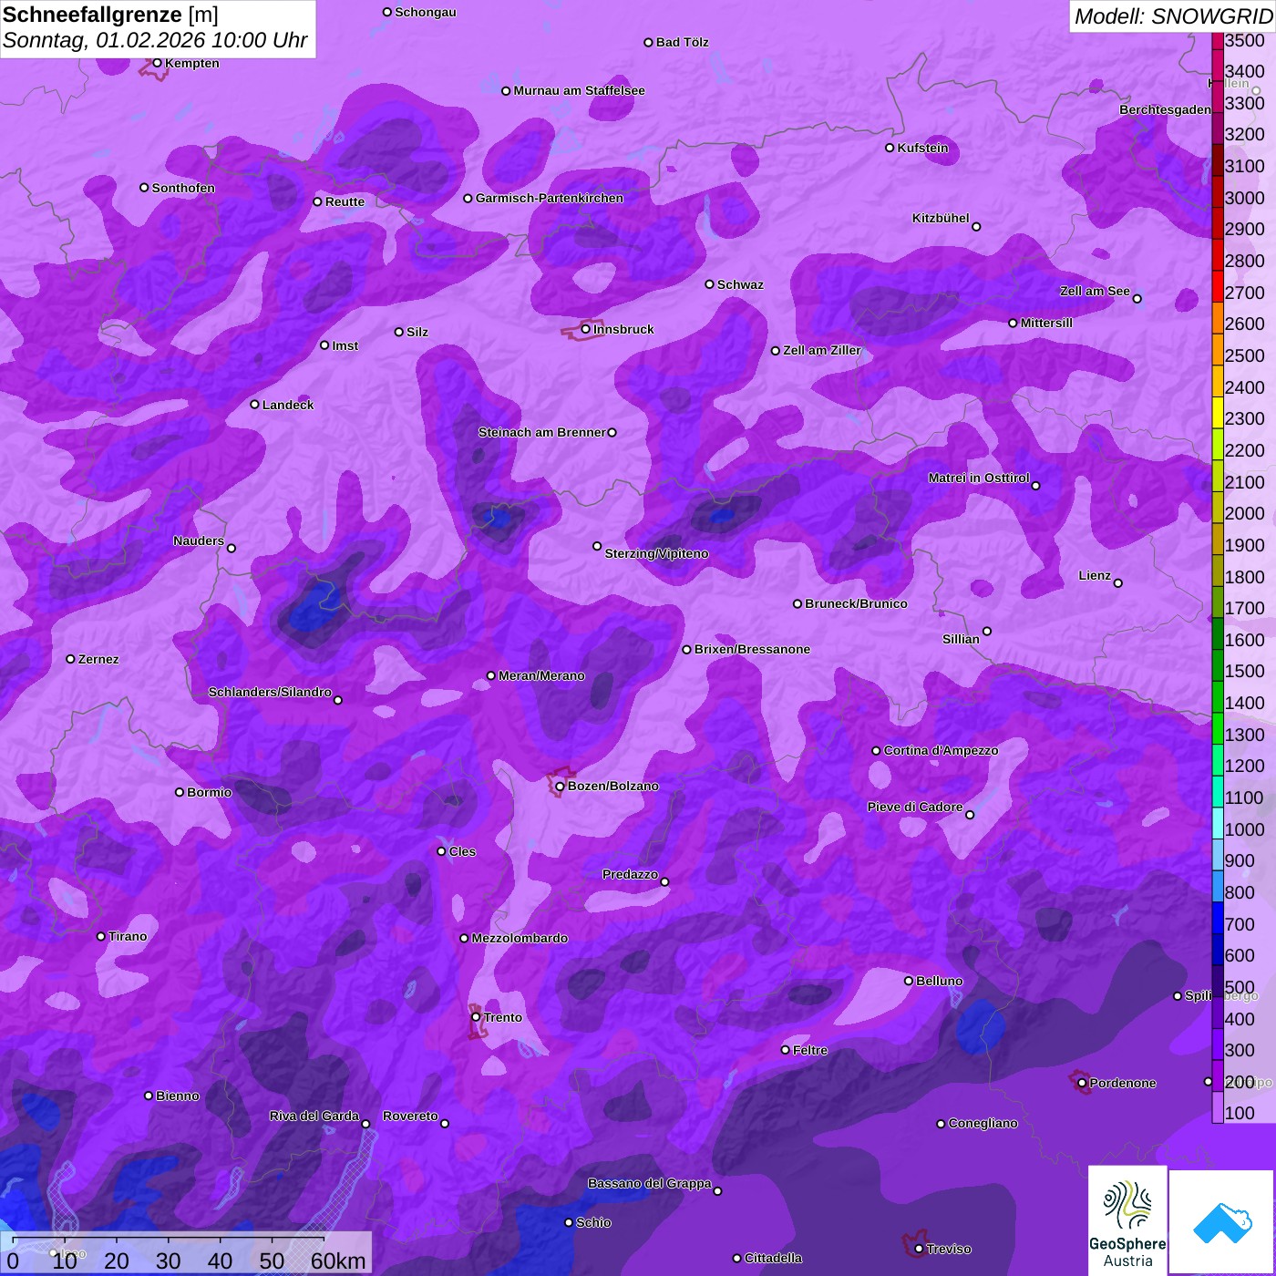Image resolution: width=1276 pixels, height=1276 pixels.
Task: Click the Modell: SNOWGRID label
Action: pyautogui.click(x=1173, y=16)
